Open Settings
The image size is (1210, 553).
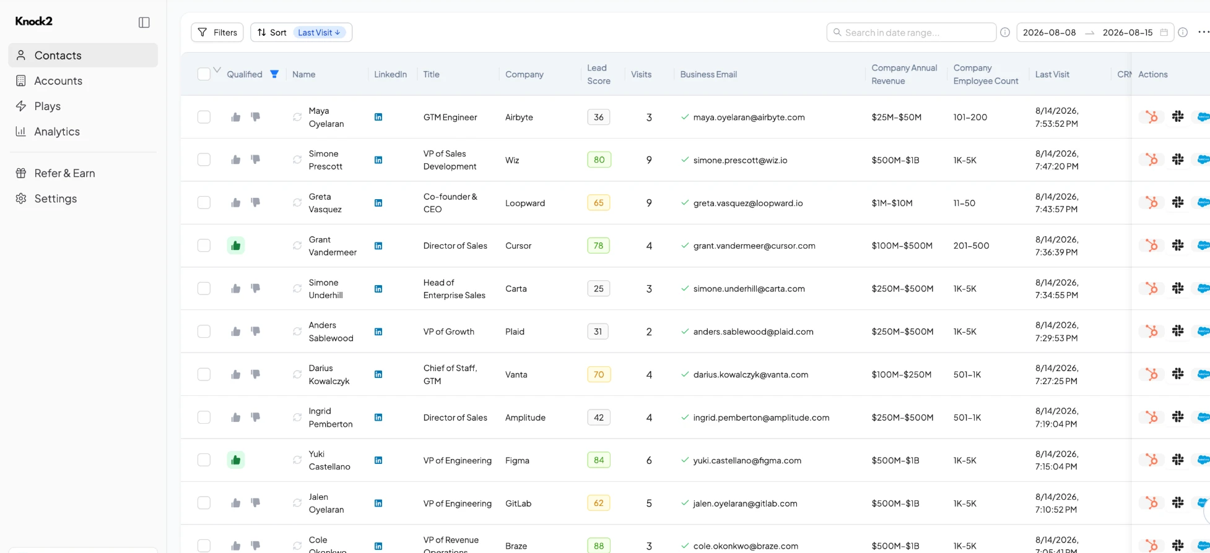tap(83, 199)
